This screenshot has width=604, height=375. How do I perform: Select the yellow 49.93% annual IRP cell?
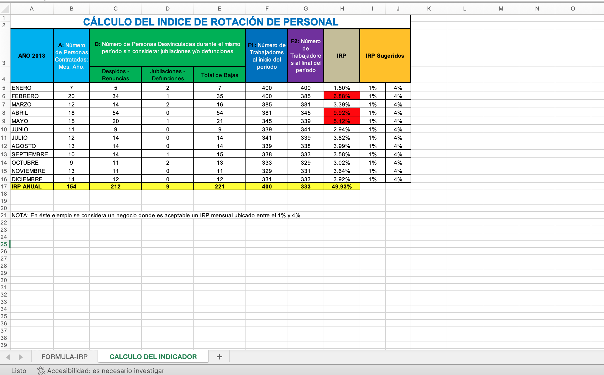tap(342, 187)
